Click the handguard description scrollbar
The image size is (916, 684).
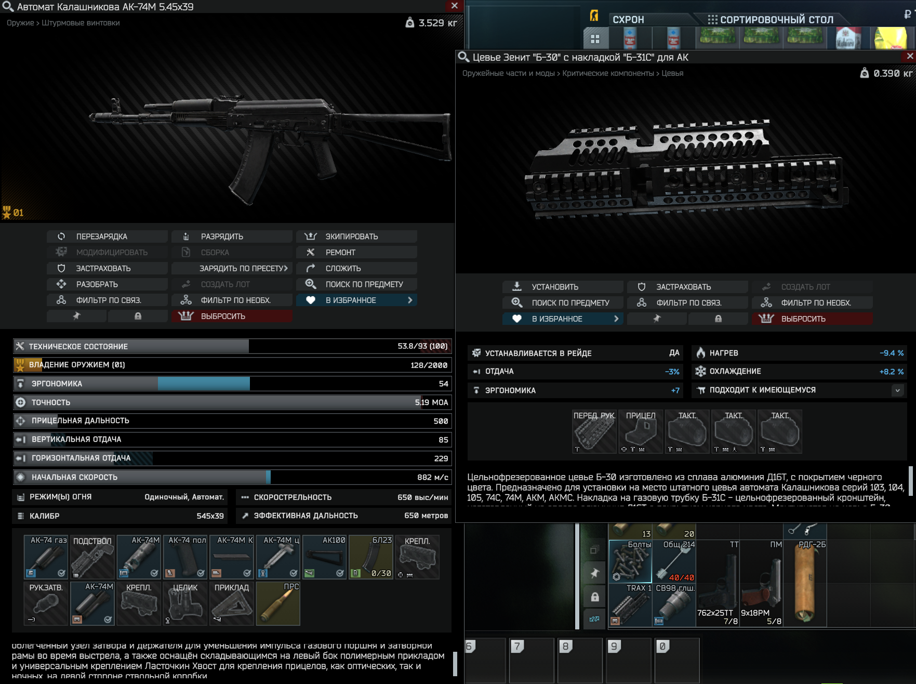910,481
